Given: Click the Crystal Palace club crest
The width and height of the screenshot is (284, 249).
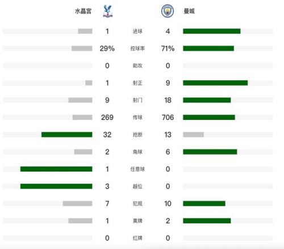Looking at the screenshot, I should (x=108, y=11).
